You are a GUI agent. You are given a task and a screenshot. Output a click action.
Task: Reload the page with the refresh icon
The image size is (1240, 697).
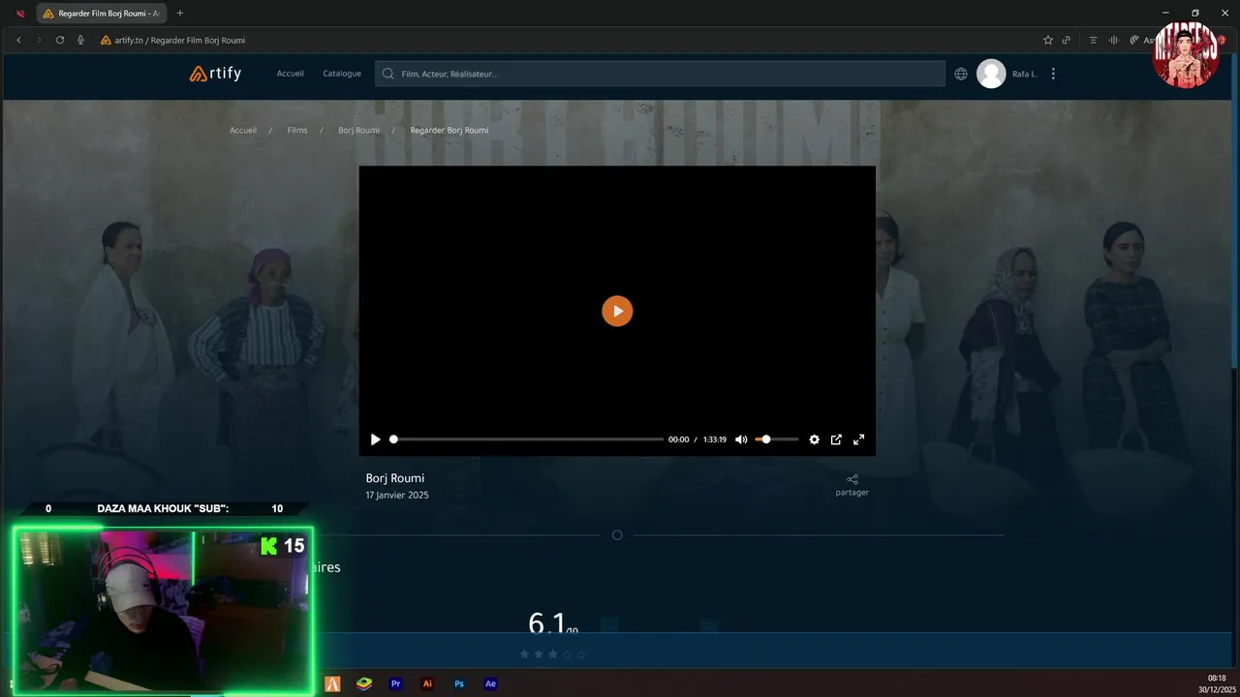pyautogui.click(x=60, y=40)
